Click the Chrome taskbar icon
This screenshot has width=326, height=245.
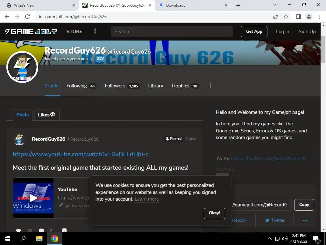pyautogui.click(x=55, y=239)
